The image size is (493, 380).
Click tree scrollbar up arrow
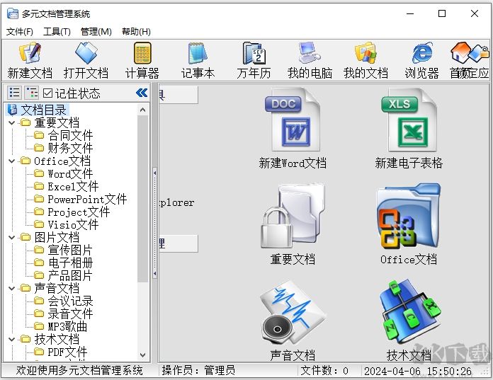click(x=143, y=110)
